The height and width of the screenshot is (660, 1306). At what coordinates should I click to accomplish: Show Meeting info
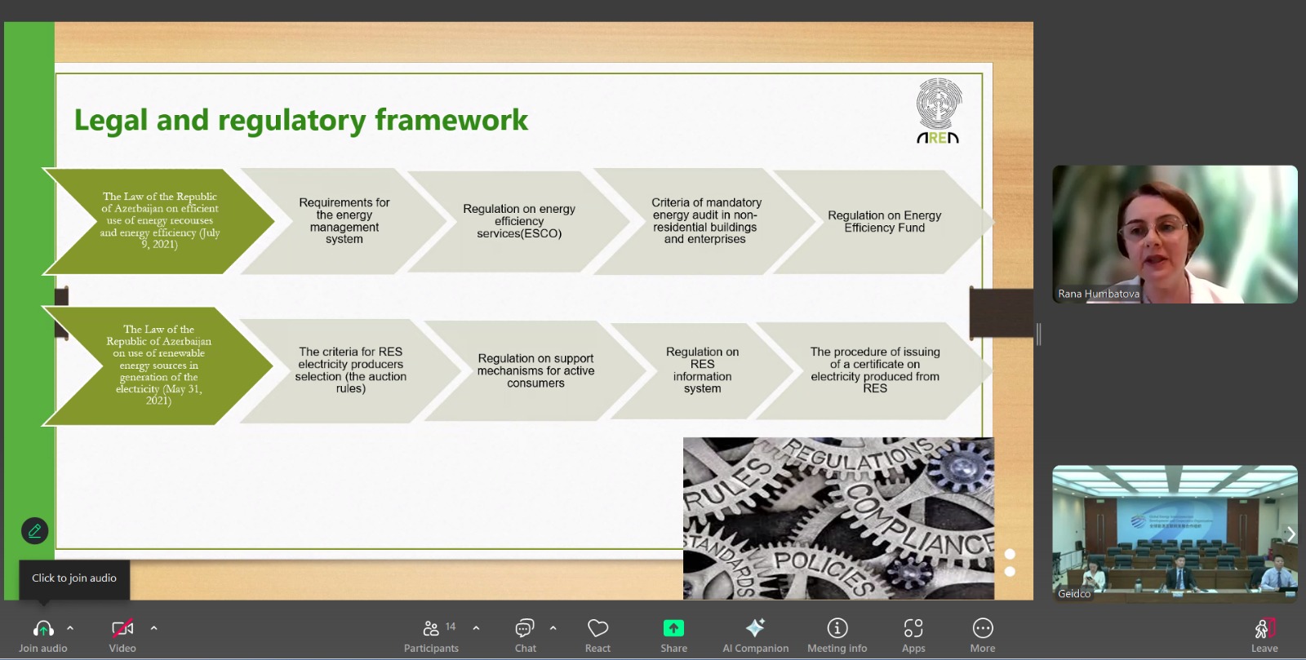coord(837,629)
